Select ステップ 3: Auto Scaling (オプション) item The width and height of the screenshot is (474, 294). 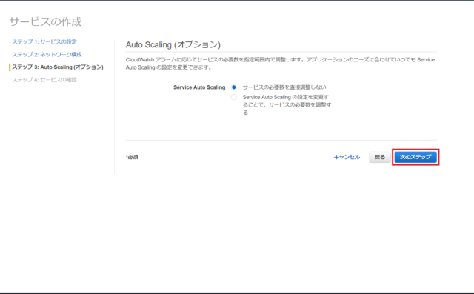tap(58, 67)
